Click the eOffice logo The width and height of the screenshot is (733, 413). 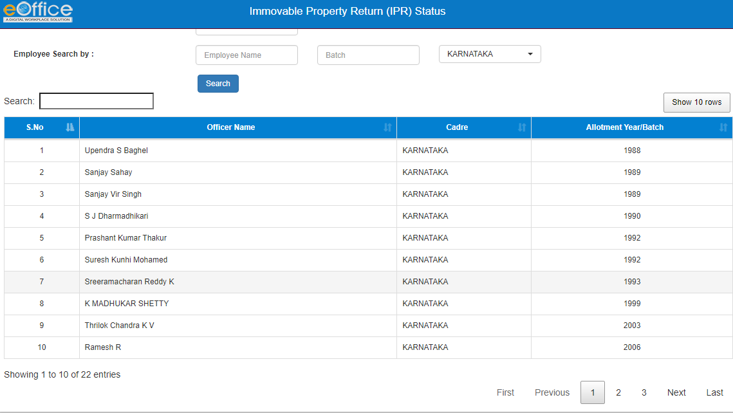pyautogui.click(x=38, y=12)
